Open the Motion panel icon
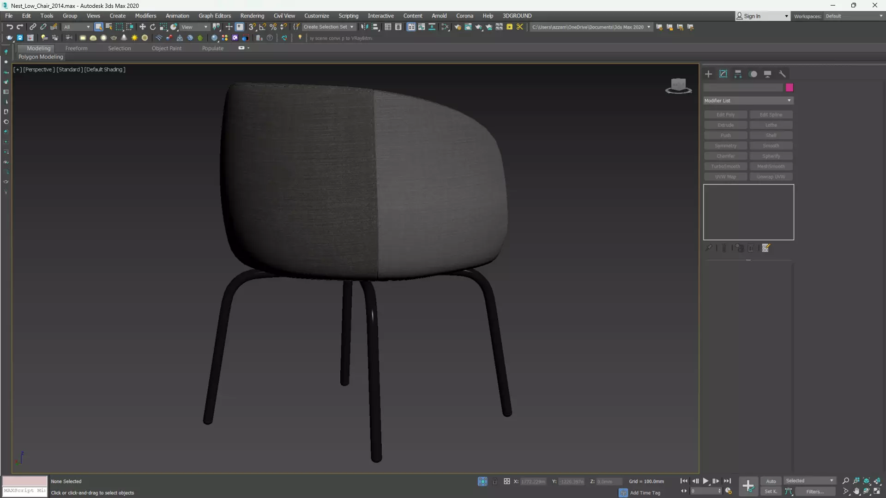Screen dimensions: 886x498 [x=753, y=74]
